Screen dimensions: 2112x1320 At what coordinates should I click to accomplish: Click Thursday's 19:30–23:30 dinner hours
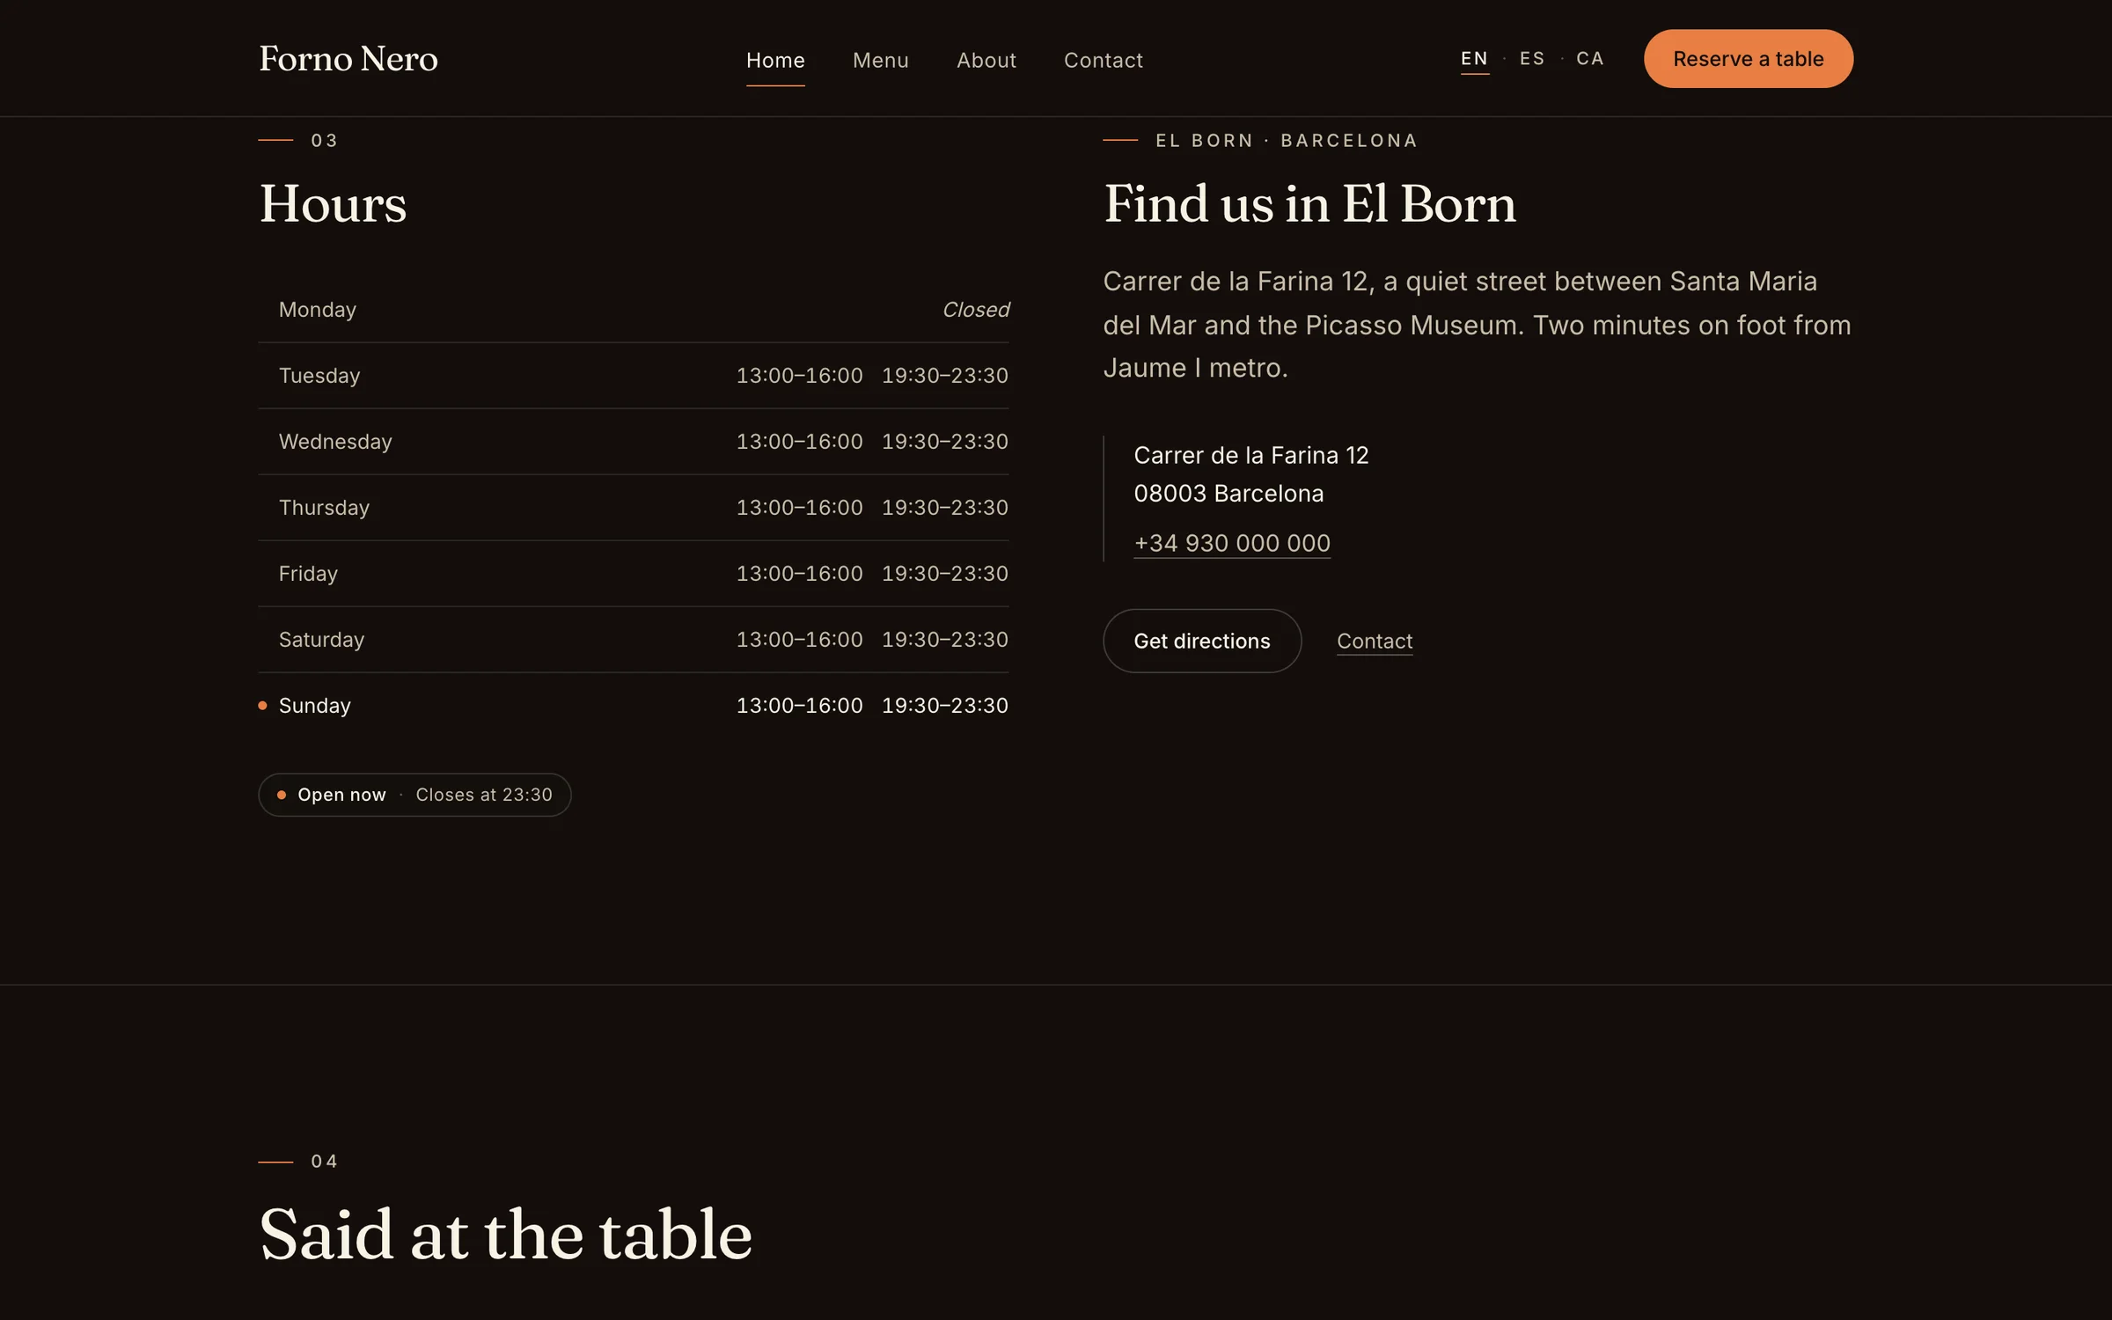(945, 508)
